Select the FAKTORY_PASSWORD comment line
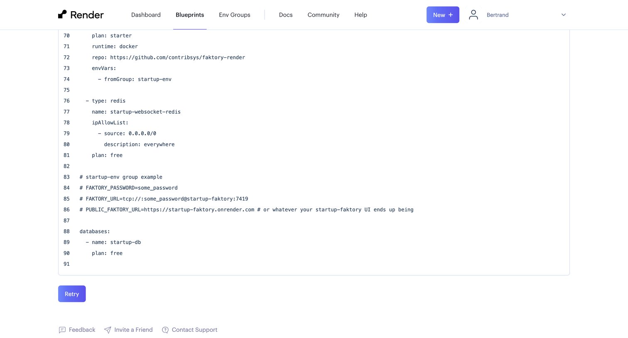The height and width of the screenshot is (338, 628). (x=129, y=188)
